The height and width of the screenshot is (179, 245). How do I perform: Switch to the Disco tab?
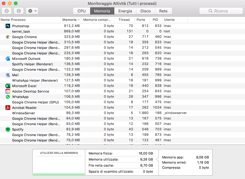point(145,11)
